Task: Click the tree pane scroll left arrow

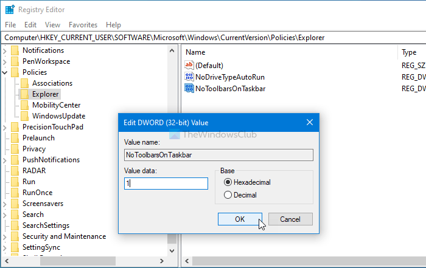Action: pos(7,261)
